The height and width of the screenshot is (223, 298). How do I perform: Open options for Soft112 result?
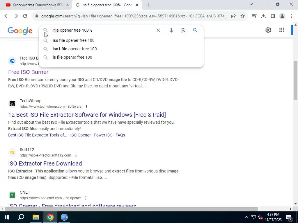[76, 155]
